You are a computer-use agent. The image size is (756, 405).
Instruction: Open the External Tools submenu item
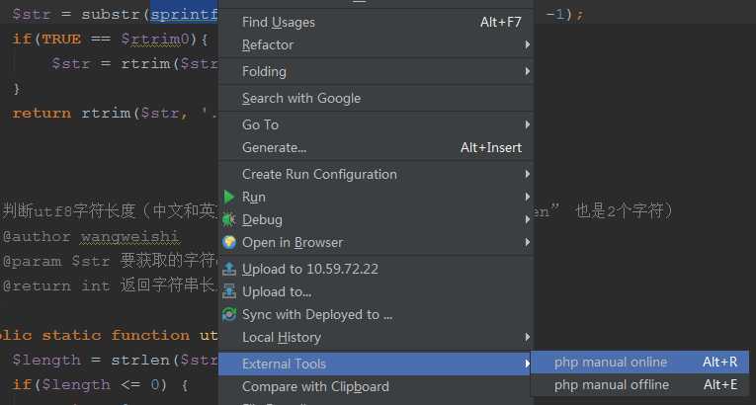284,364
